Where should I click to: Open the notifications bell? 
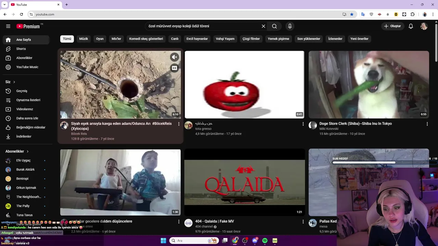click(411, 26)
